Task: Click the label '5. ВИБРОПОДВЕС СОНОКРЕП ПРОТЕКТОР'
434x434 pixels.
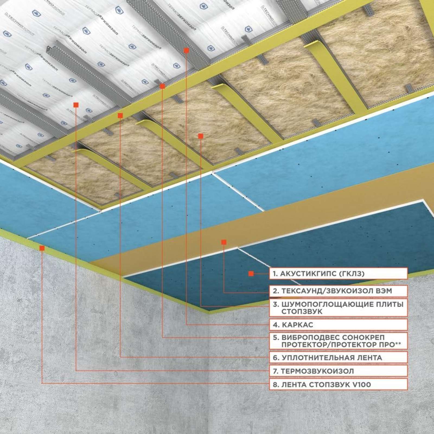Action: [338, 341]
